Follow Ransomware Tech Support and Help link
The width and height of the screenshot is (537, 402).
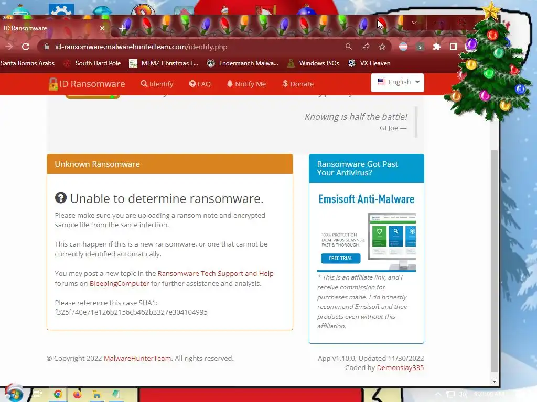(x=216, y=273)
